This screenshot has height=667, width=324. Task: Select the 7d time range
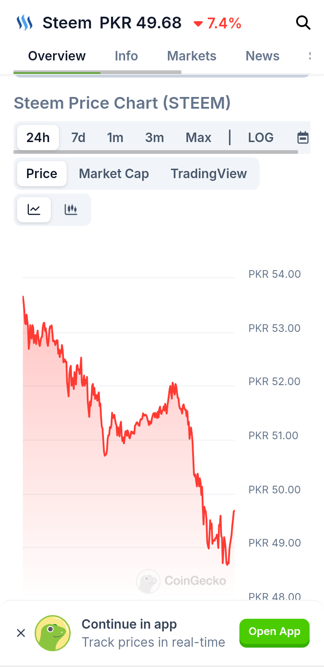pyautogui.click(x=78, y=138)
